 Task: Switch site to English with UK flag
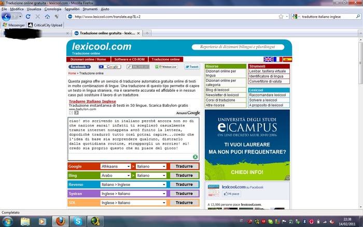pos(268,59)
